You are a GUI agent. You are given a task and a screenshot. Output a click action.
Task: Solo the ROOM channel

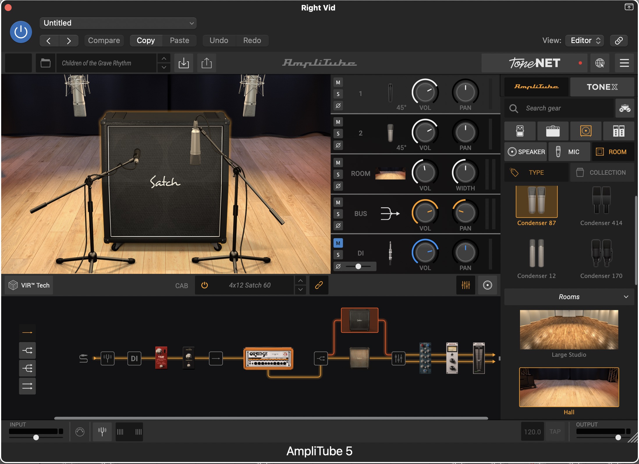338,174
